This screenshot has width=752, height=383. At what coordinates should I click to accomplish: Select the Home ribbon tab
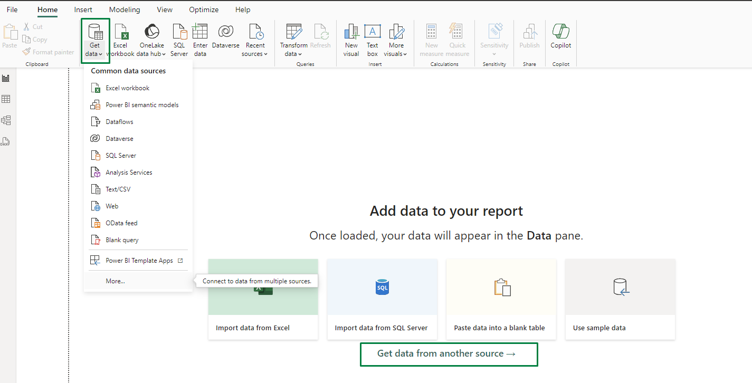pyautogui.click(x=47, y=10)
